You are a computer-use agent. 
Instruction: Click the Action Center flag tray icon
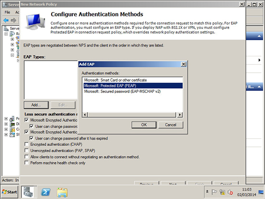point(214,192)
